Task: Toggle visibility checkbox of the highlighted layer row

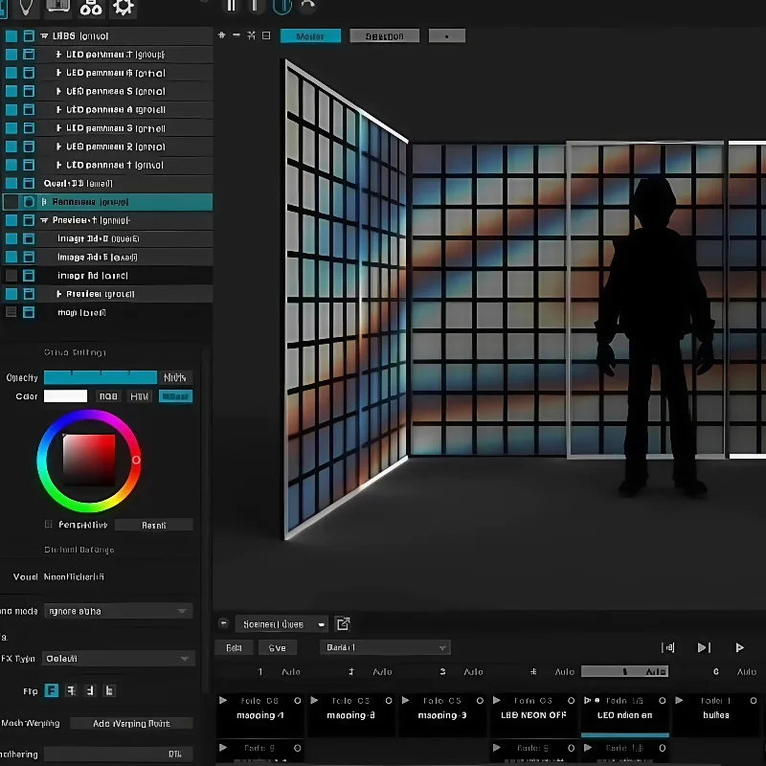Action: click(11, 202)
